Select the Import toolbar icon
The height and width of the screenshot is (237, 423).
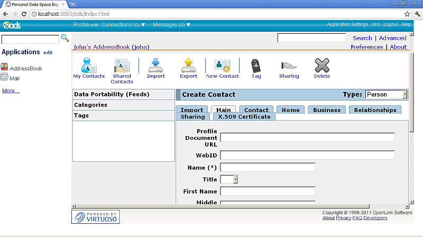pyautogui.click(x=155, y=66)
